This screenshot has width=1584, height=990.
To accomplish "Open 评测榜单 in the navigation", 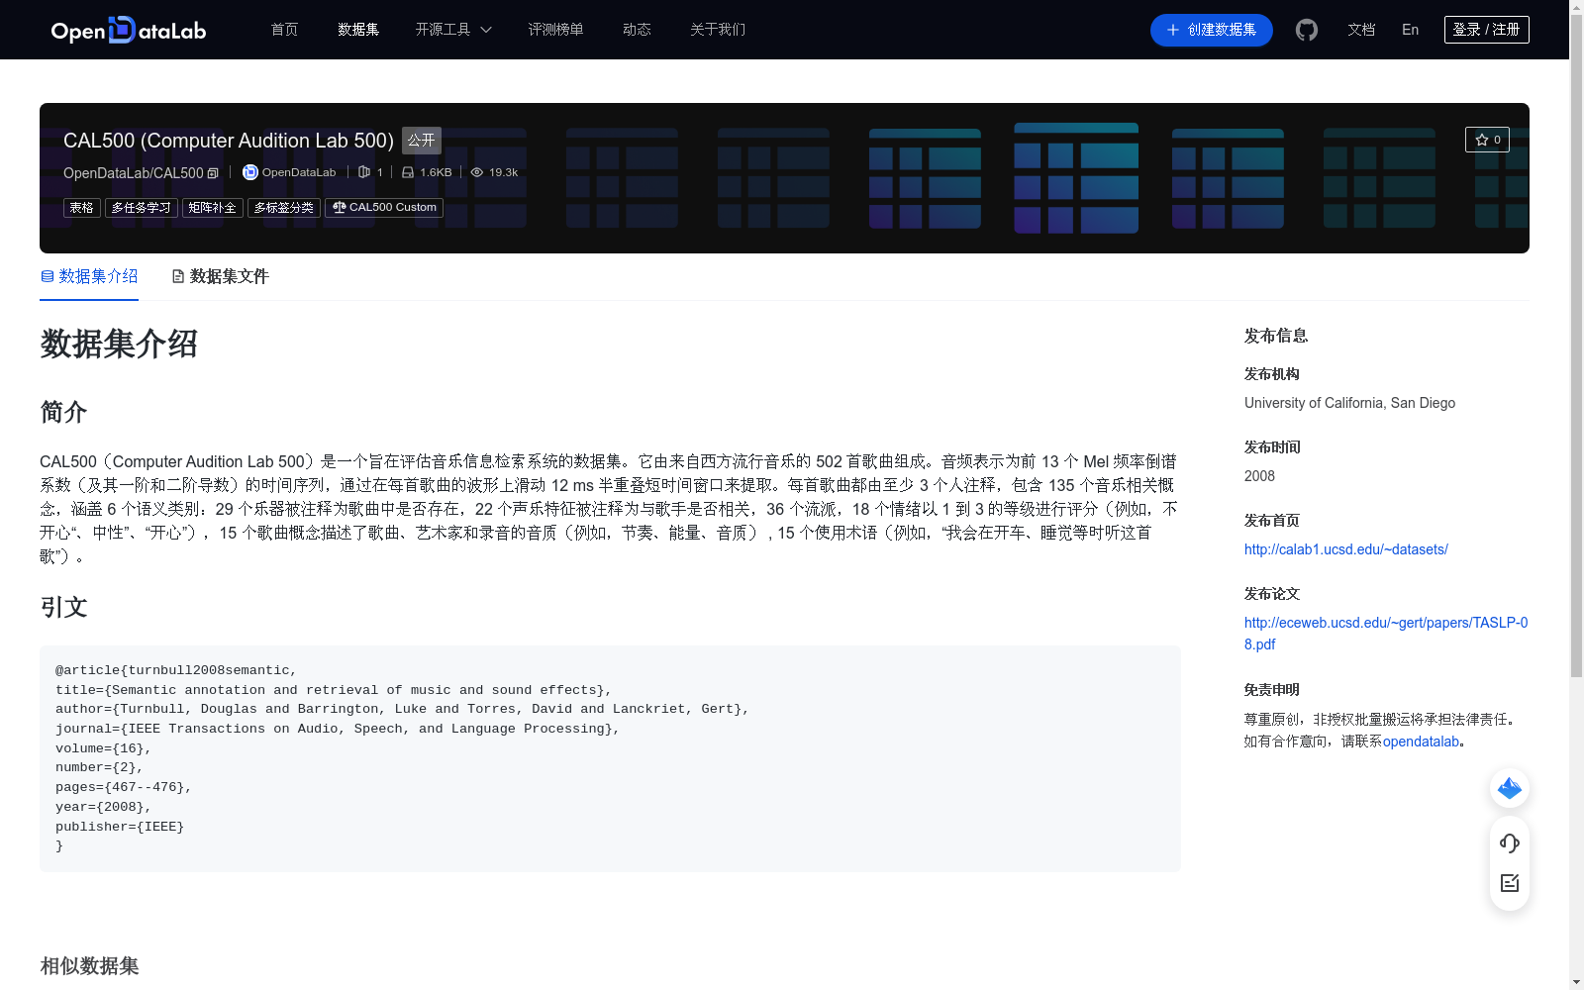I will click(555, 30).
